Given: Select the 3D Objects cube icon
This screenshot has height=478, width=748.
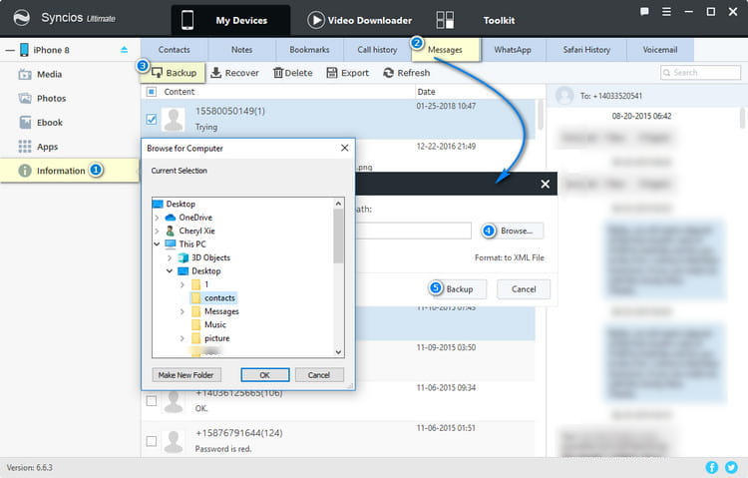Looking at the screenshot, I should [x=184, y=257].
